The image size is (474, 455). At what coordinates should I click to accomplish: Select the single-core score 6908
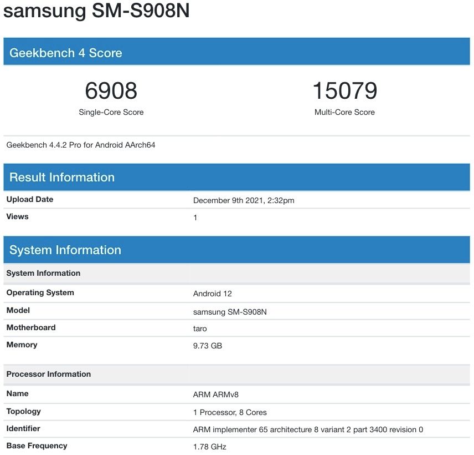[x=111, y=91]
